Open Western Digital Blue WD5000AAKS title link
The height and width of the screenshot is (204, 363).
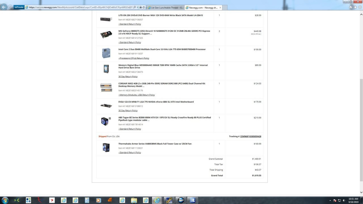pos(163,66)
